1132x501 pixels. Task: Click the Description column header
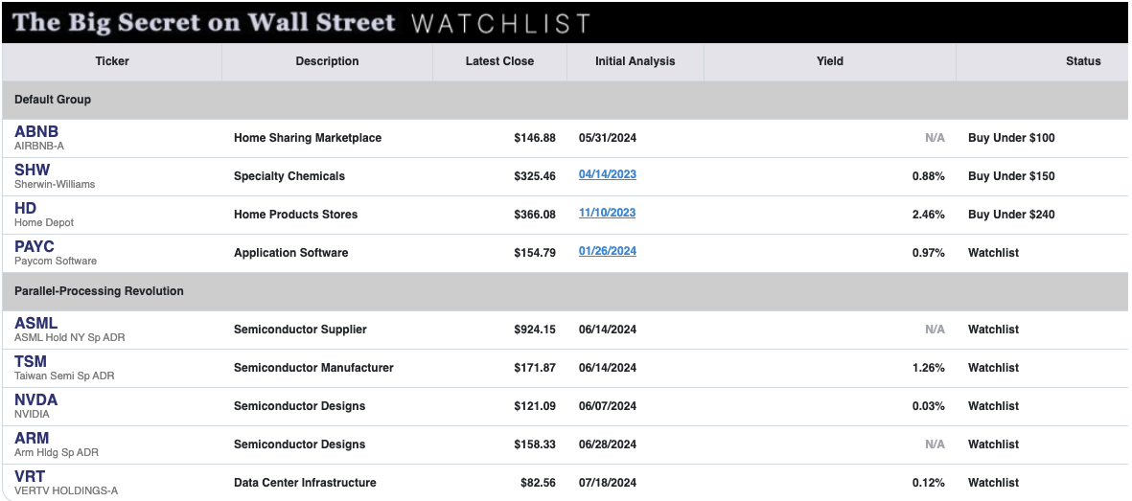[327, 61]
